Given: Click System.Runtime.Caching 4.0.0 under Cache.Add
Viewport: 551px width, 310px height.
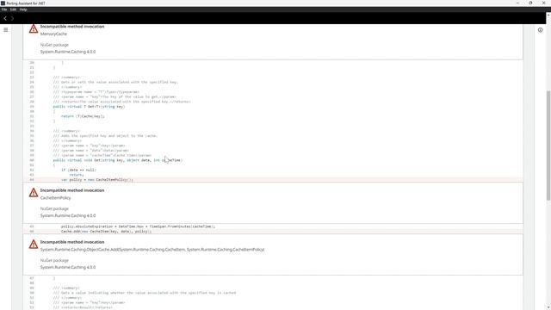Looking at the screenshot, I should 68,267.
